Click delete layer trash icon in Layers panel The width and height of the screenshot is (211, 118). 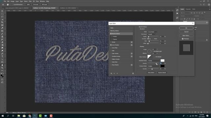coord(207,112)
